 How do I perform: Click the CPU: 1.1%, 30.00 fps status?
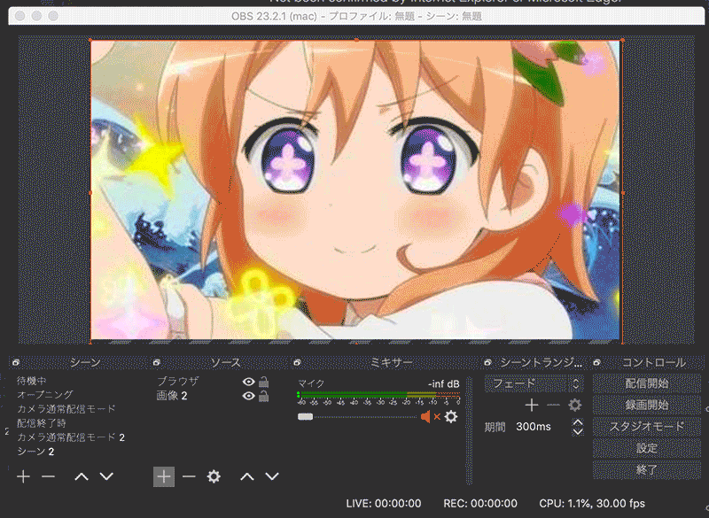tap(592, 504)
